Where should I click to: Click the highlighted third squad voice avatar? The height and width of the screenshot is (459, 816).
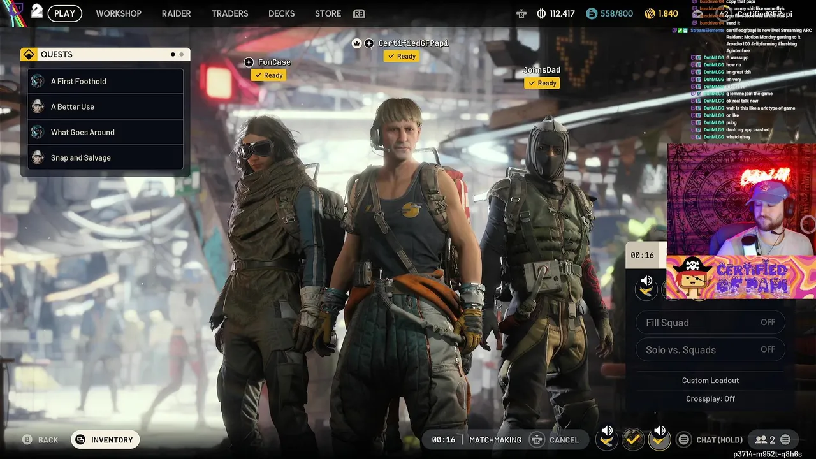click(x=659, y=438)
